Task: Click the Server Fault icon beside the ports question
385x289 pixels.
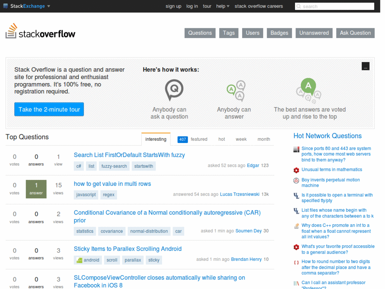Action: (296, 149)
